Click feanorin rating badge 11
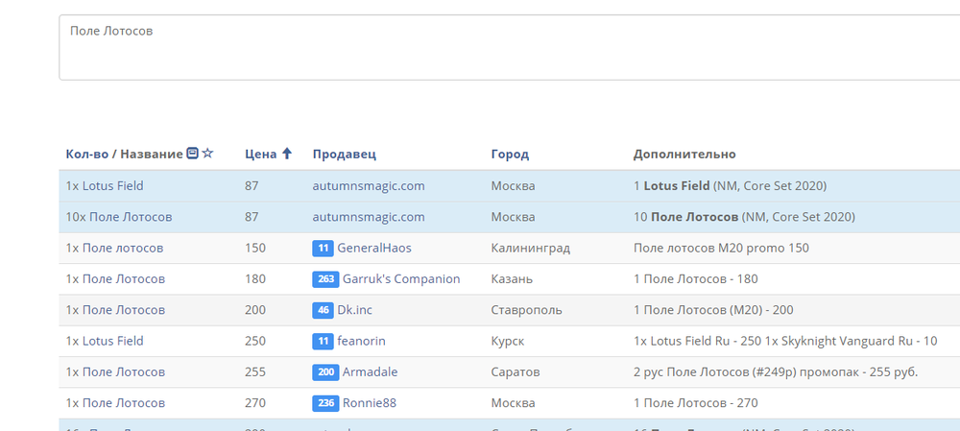 tap(323, 341)
